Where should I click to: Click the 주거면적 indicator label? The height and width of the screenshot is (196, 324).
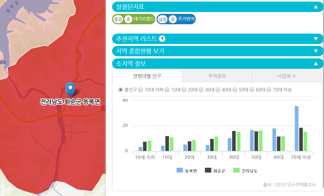pos(186,19)
